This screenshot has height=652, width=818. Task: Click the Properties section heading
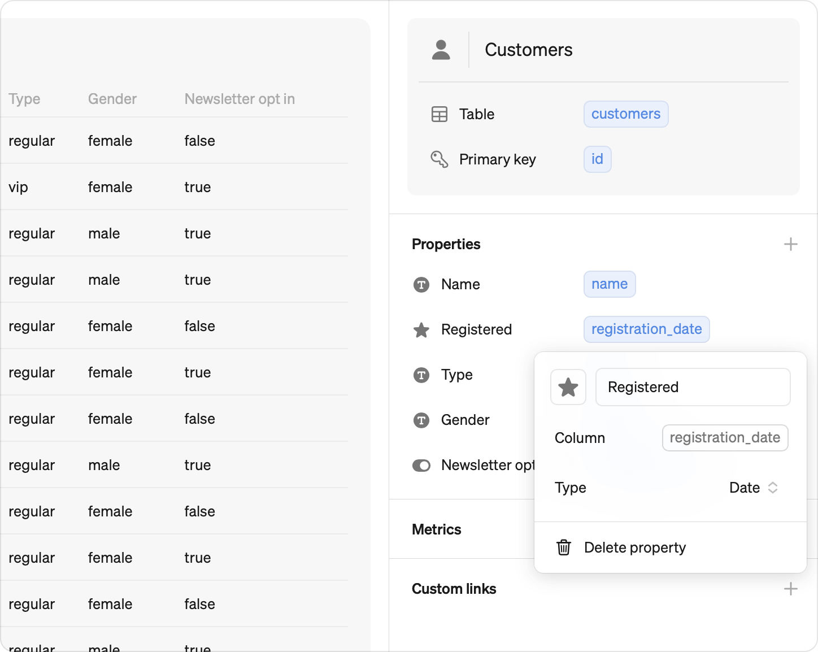tap(446, 244)
